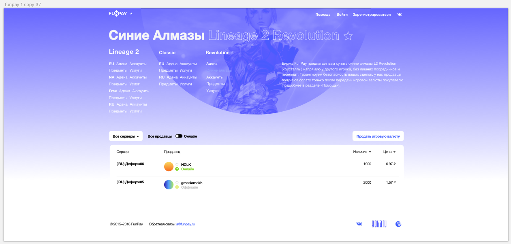Viewport: 511px width, 244px height.
Task: Sort the list by Цена column
Action: (x=389, y=152)
